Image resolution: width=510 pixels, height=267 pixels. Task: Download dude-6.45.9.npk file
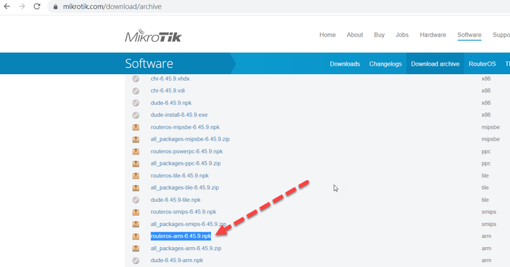pos(171,103)
